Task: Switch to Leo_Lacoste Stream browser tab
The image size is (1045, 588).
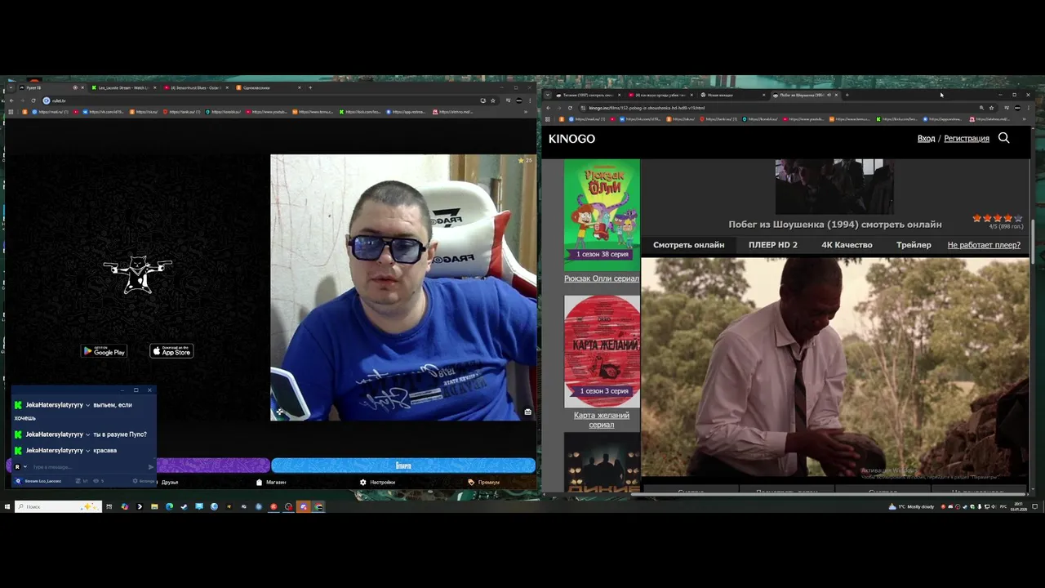Action: [122, 87]
